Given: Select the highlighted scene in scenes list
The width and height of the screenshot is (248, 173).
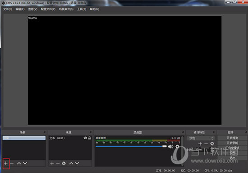Looking at the screenshot, I should pyautogui.click(x=24, y=138).
